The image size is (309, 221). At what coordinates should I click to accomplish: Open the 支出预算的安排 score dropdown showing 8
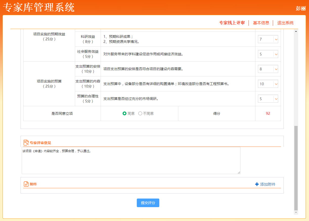pos(268,69)
